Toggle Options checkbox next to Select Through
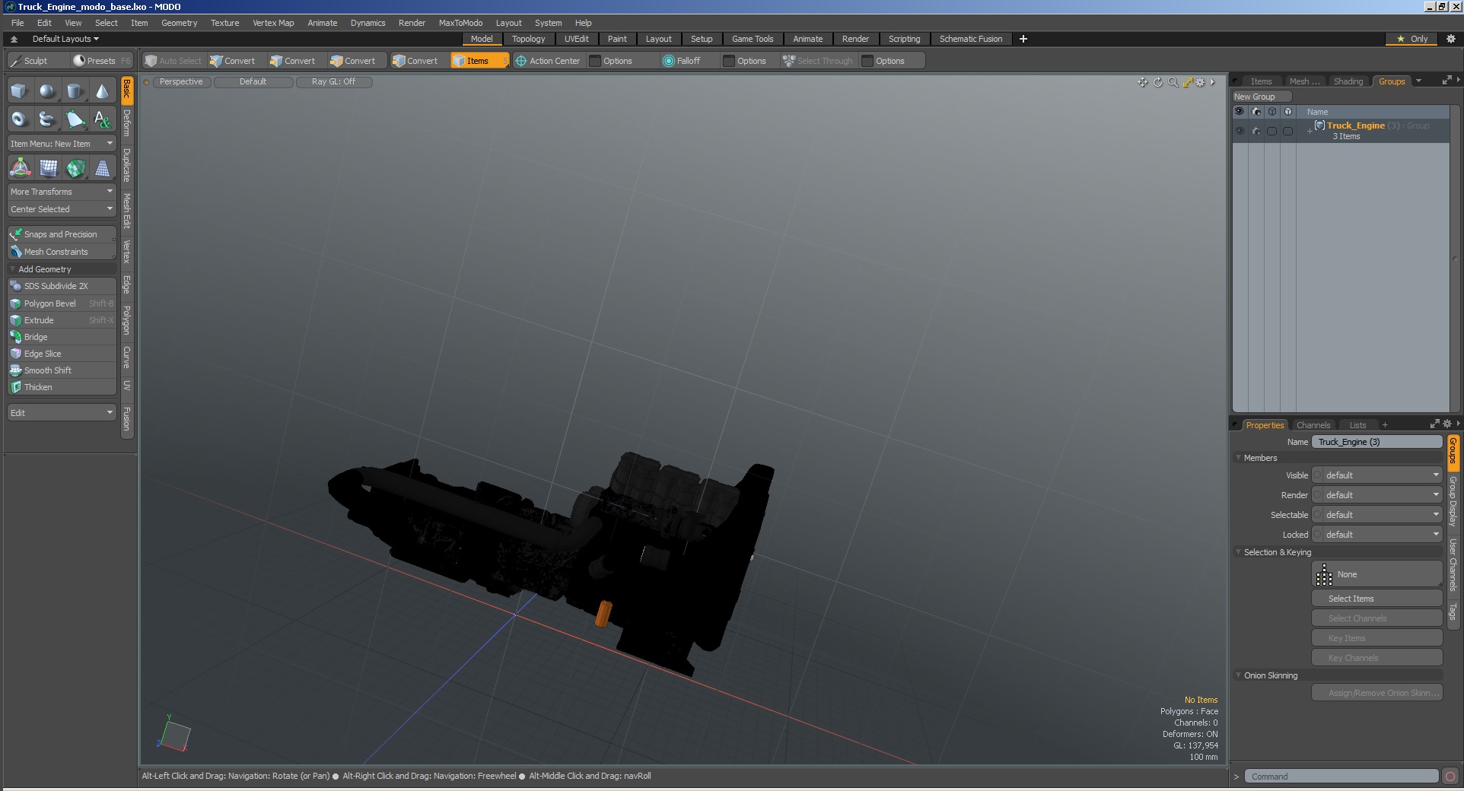Image resolution: width=1464 pixels, height=791 pixels. point(867,61)
